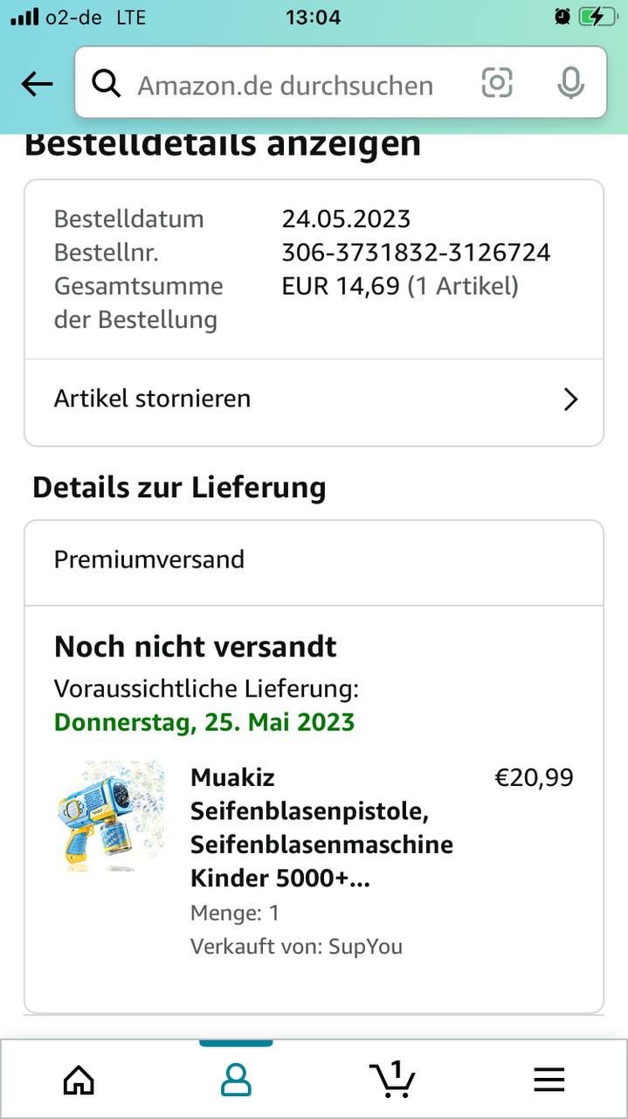
Task: Tap the alarm clock status icon
Action: [562, 17]
